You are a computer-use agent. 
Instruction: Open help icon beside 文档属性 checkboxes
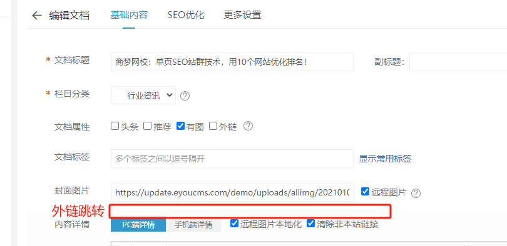248,125
